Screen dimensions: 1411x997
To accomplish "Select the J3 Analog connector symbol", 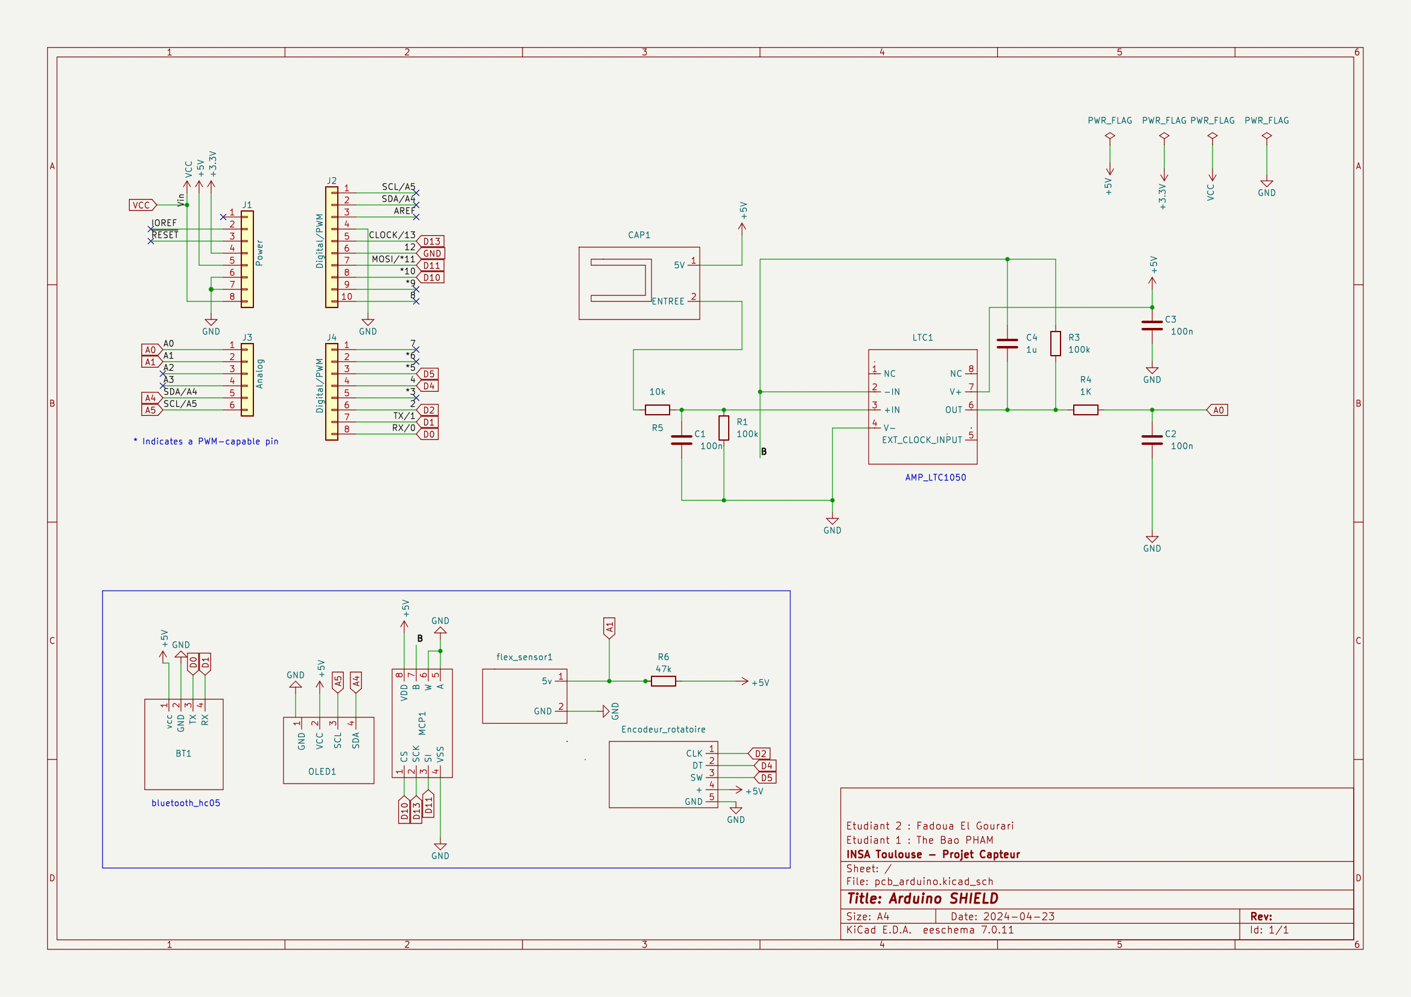I will click(247, 379).
